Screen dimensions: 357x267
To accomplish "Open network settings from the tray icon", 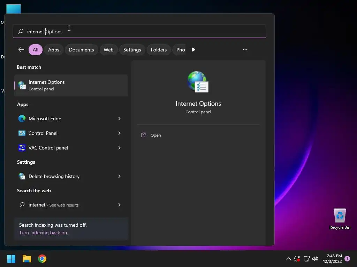I will point(306,259).
